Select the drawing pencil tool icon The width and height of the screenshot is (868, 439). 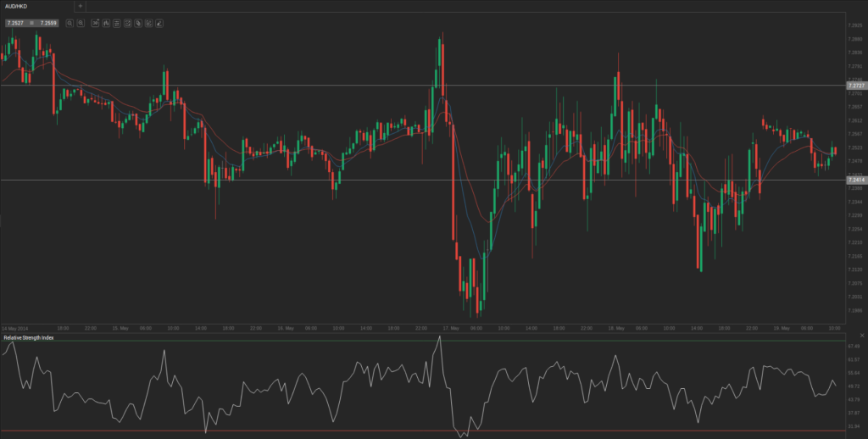(x=159, y=23)
